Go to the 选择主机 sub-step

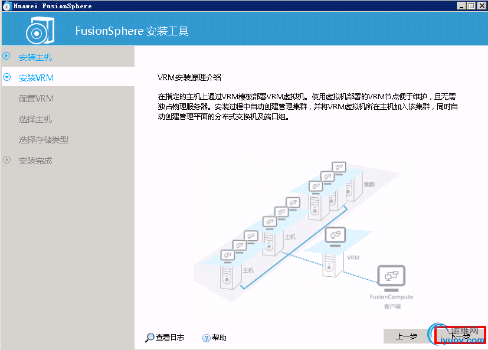tap(35, 119)
